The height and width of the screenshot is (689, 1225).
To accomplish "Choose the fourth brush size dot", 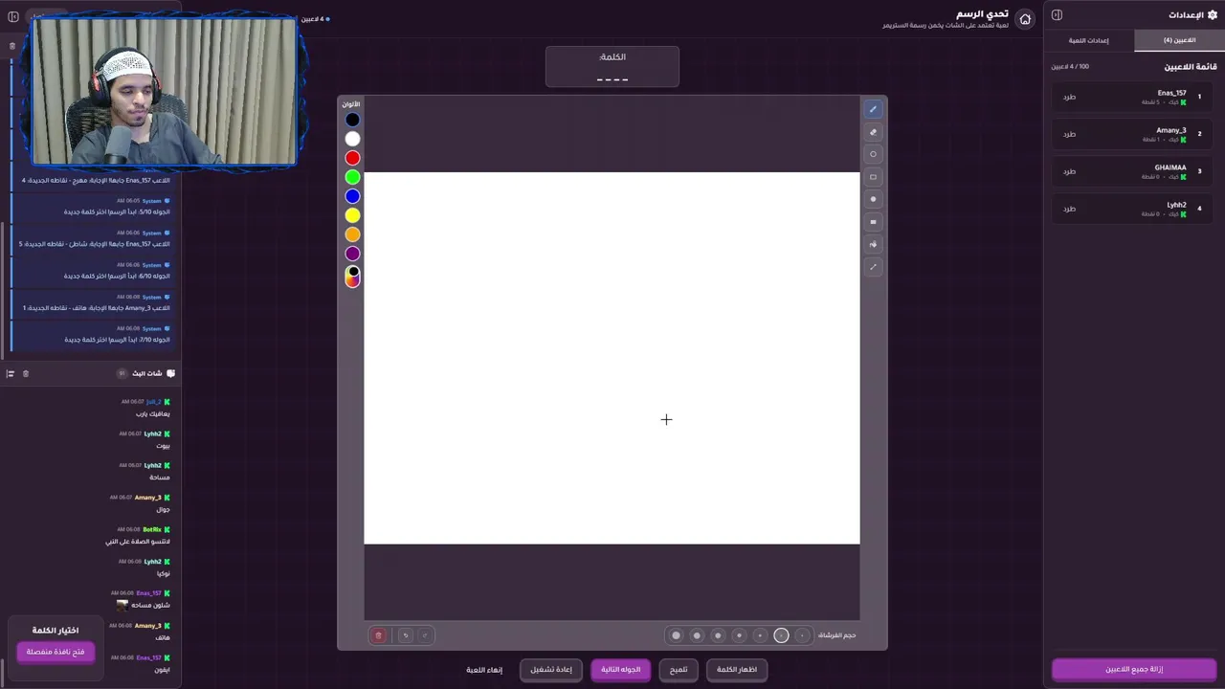I will pos(739,635).
